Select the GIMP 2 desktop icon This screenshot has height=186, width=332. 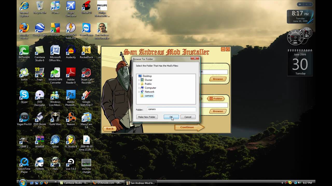[24, 141]
